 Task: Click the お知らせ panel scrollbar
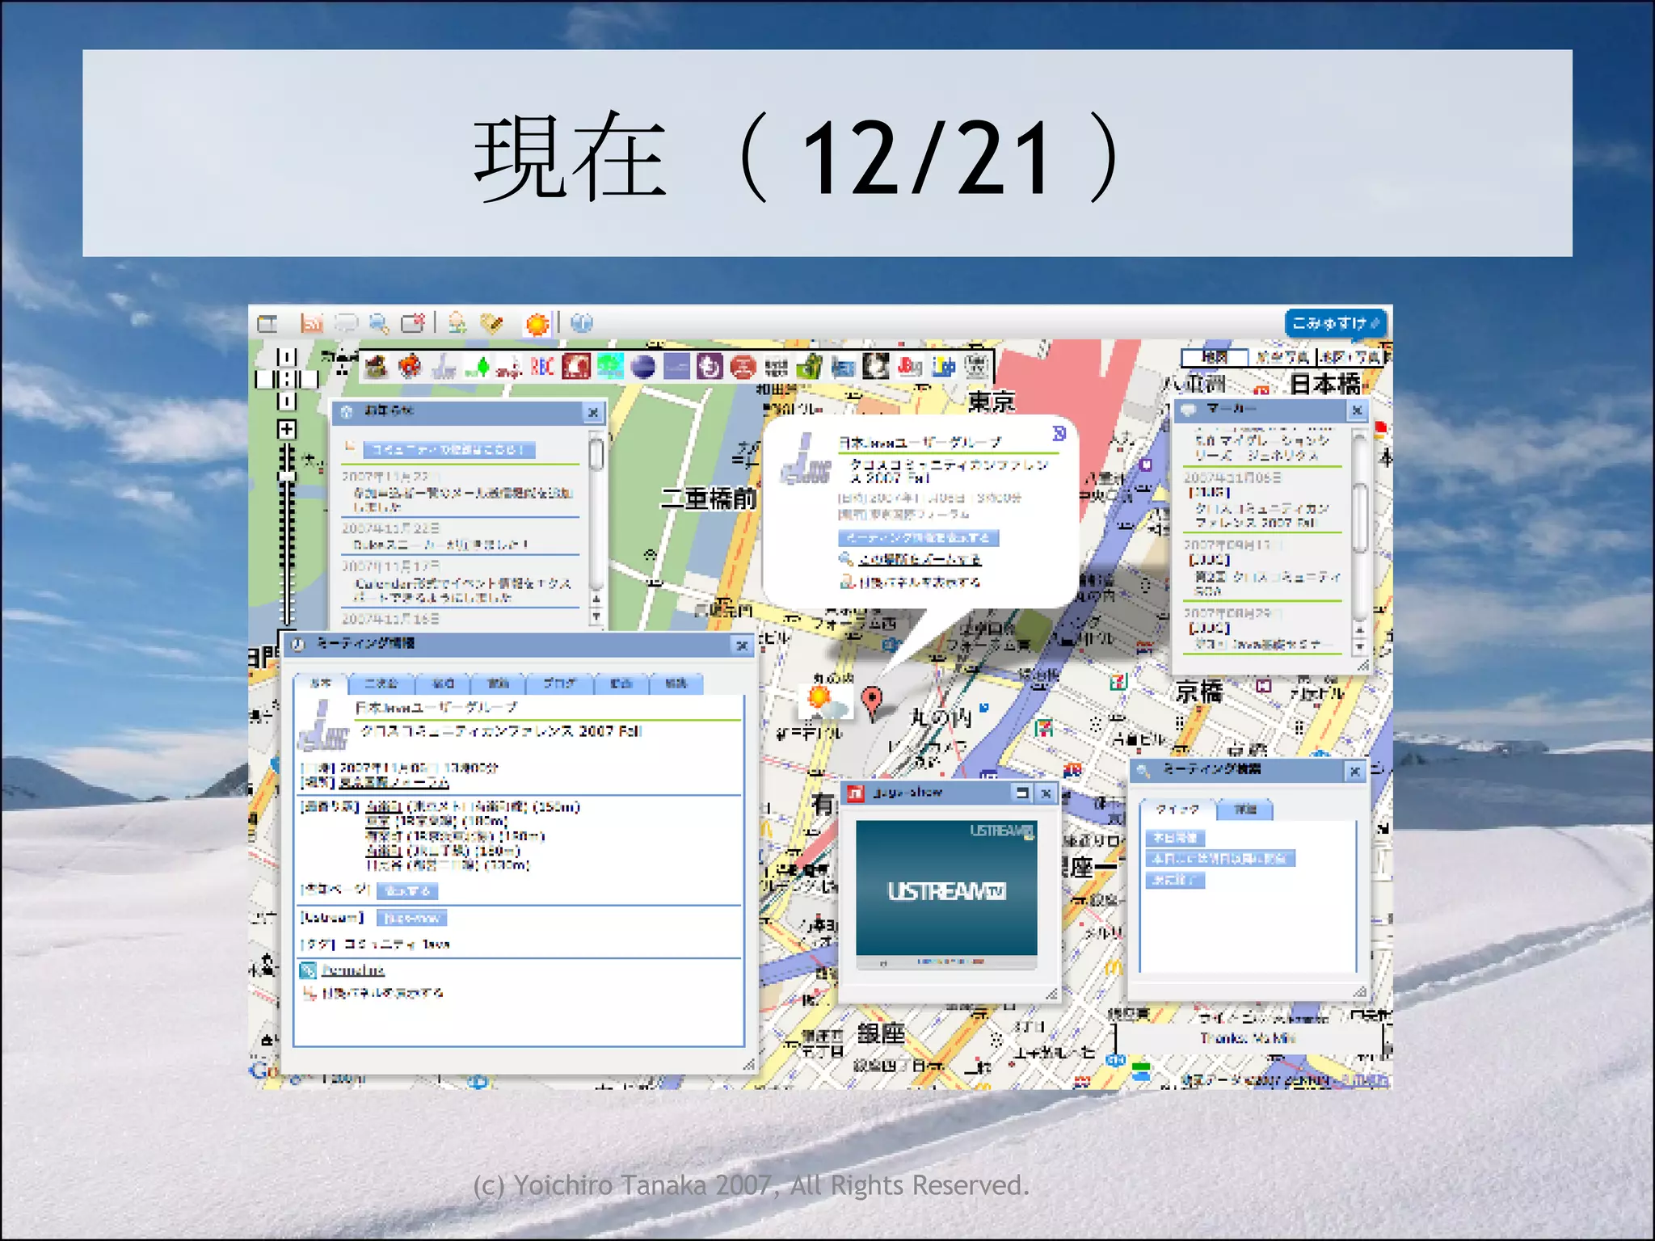pyautogui.click(x=596, y=528)
